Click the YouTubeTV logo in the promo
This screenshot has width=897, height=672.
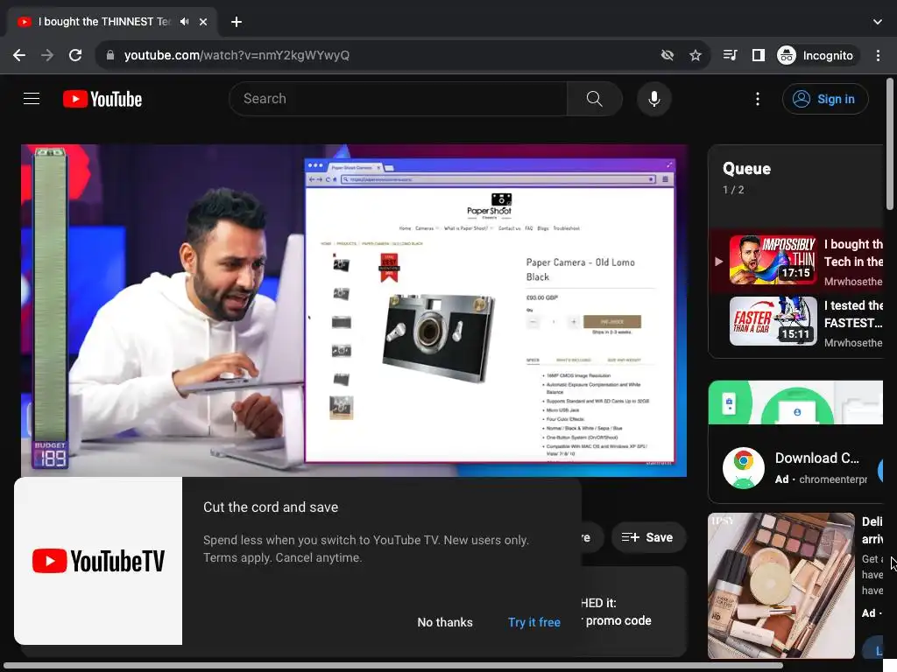(98, 561)
